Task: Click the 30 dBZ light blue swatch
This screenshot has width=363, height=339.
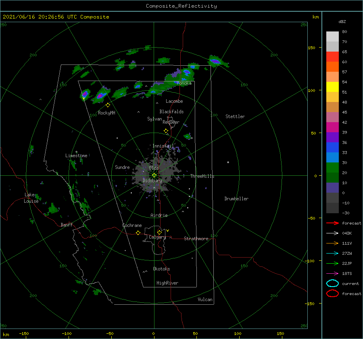Action: (x=332, y=158)
